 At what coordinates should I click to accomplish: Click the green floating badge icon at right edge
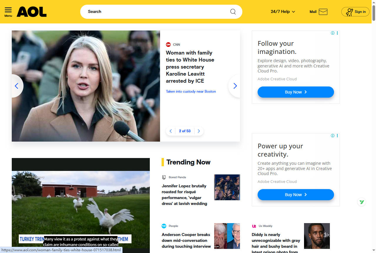pos(362,202)
